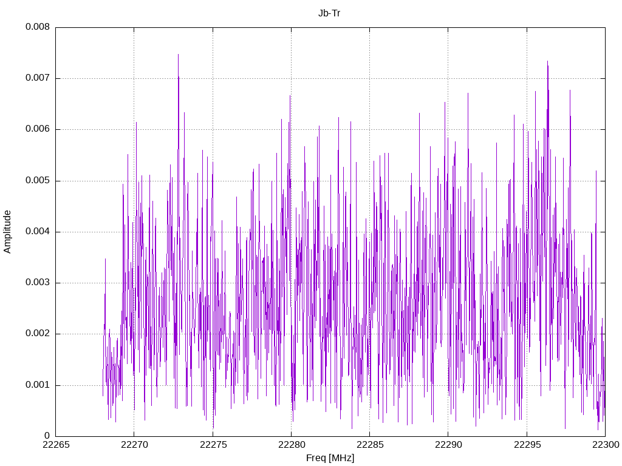Screen dimensions: 622x466
Task: Click the 0.003 y-axis tick label
Action: 38,283
